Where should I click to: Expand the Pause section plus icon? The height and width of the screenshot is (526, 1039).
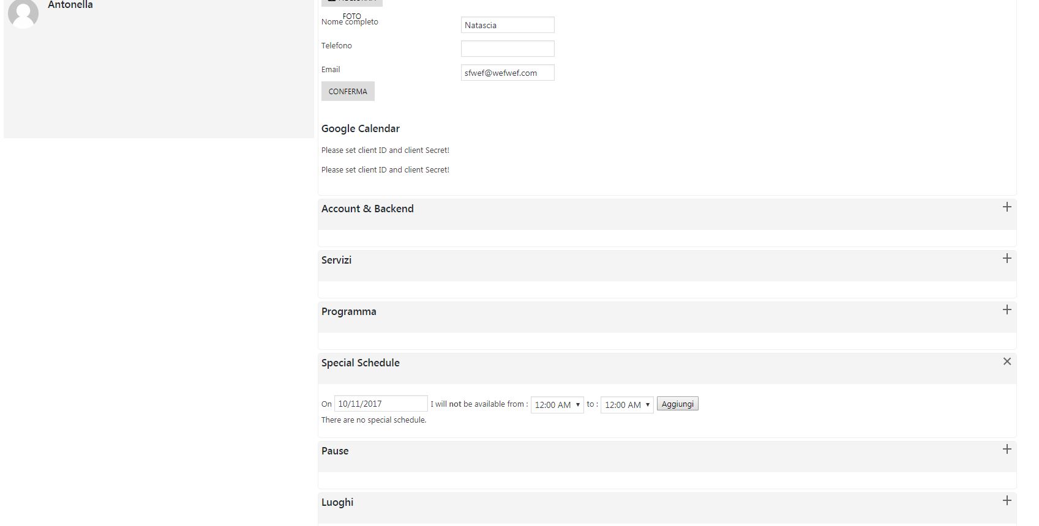pyautogui.click(x=1007, y=450)
